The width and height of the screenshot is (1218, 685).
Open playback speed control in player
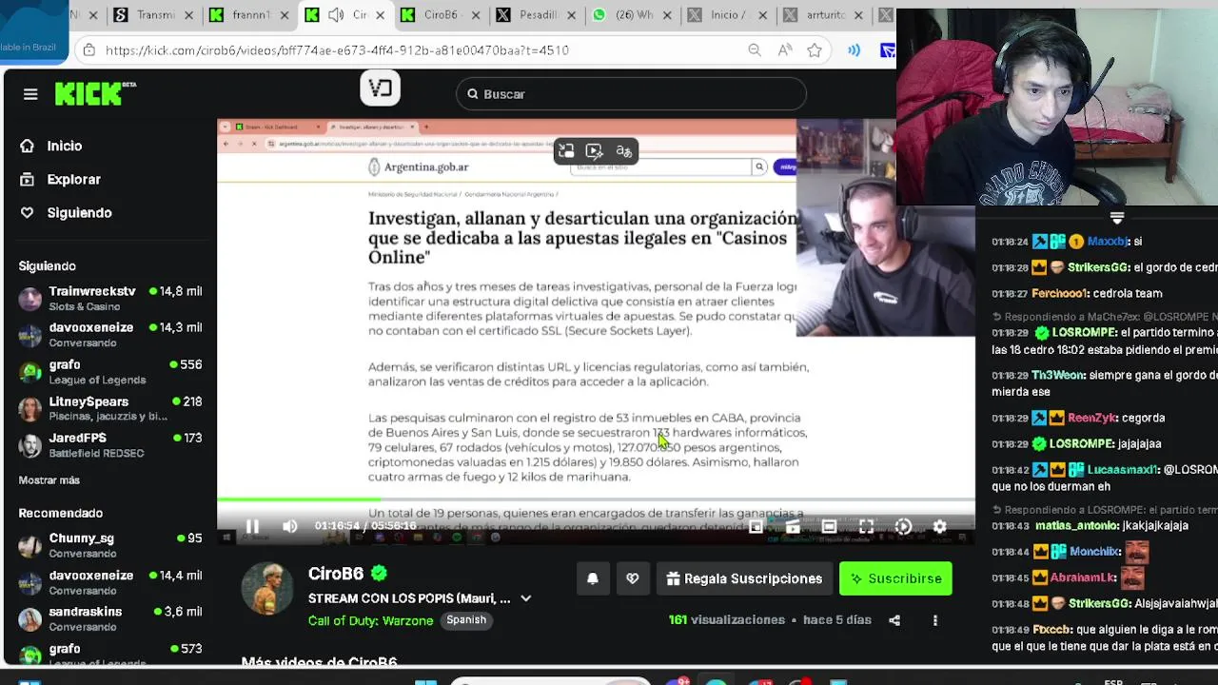point(903,526)
